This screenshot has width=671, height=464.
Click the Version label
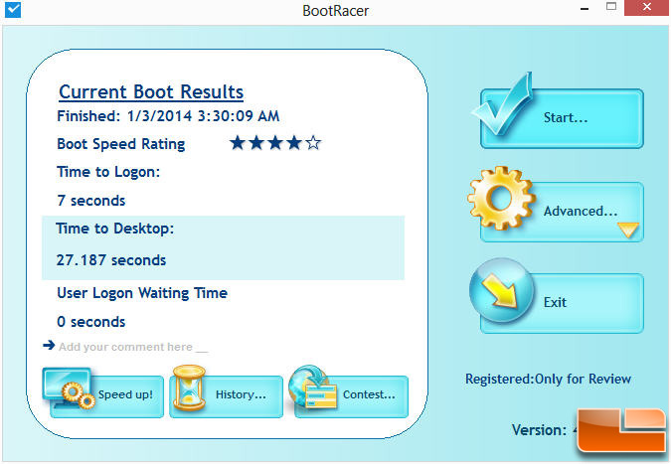[x=539, y=430]
